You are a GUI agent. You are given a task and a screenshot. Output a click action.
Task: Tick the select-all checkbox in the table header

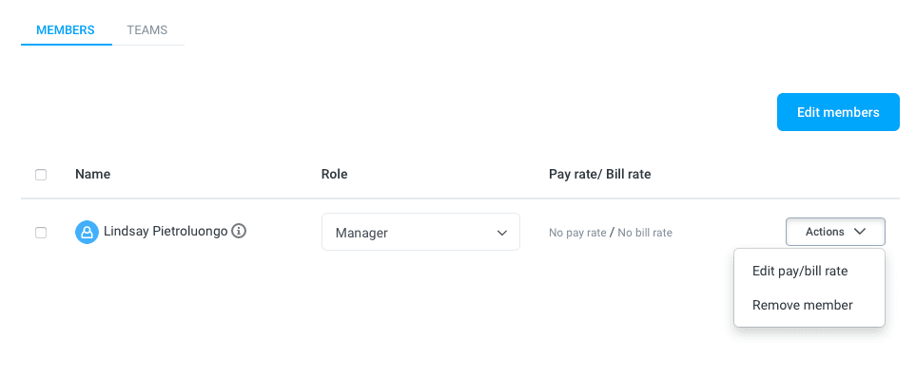[x=41, y=175]
